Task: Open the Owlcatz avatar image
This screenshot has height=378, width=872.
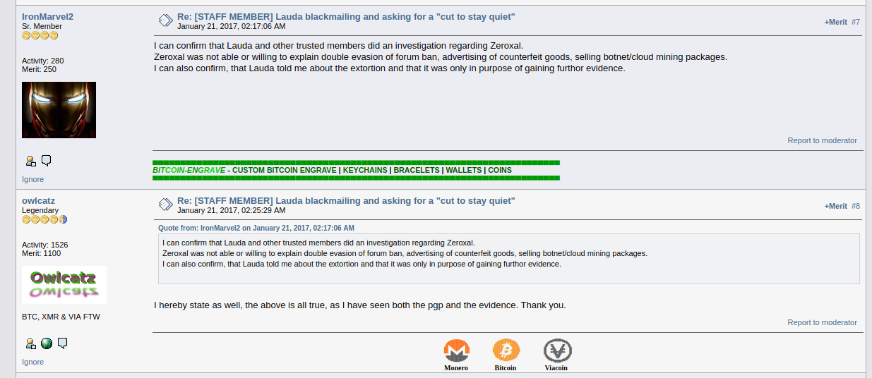Action: tap(64, 285)
